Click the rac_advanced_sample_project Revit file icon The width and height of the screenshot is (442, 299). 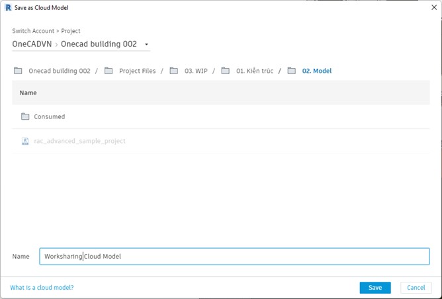click(25, 141)
